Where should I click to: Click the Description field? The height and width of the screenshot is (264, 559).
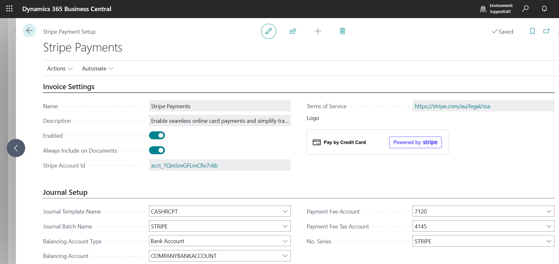point(220,121)
